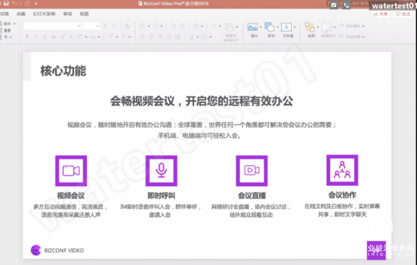This screenshot has width=417, height=265.
Task: Select the 会议直播 broadcast icon on slide
Action: pos(252,171)
